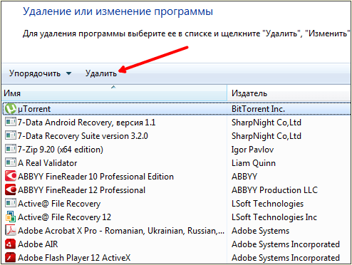352x265 pixels.
Task: Click the 7-Data Recovery Suite icon
Action: [x=11, y=136]
